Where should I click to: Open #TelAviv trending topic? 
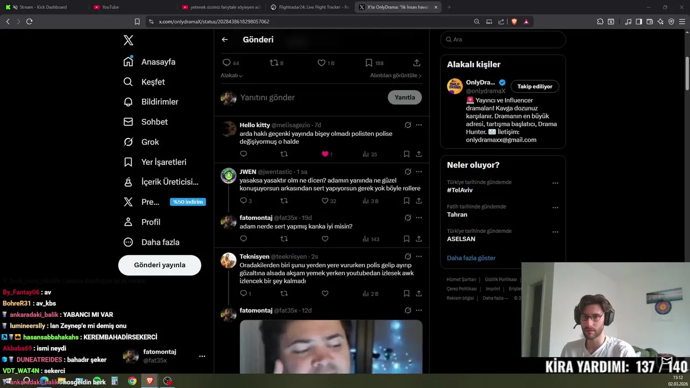pyautogui.click(x=460, y=190)
